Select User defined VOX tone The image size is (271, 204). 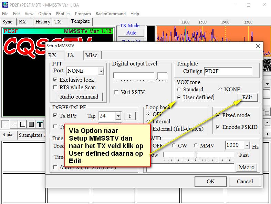pos(179,98)
